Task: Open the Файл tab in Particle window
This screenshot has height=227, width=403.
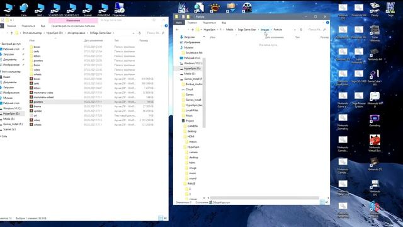Action: (179, 23)
